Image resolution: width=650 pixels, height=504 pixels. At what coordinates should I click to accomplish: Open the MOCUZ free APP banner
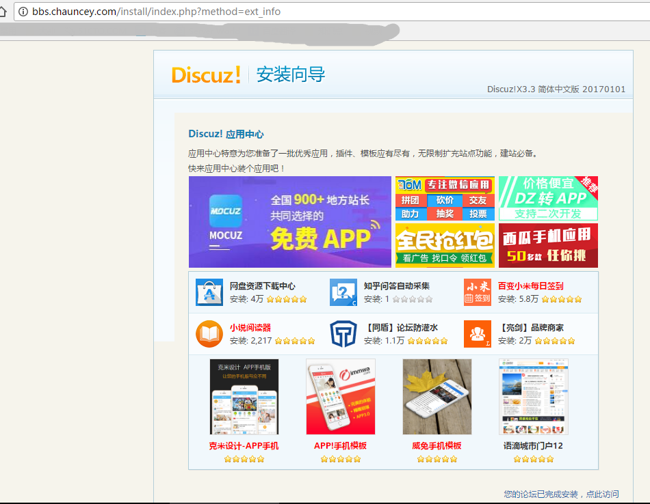coord(290,222)
